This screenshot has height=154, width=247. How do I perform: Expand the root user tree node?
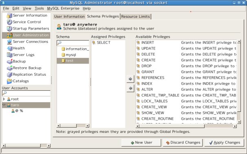coord(4,99)
